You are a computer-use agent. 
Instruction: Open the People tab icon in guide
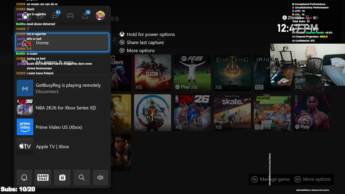click(40, 16)
